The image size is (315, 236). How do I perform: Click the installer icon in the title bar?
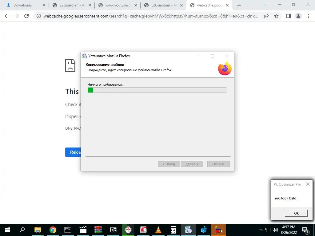84,56
